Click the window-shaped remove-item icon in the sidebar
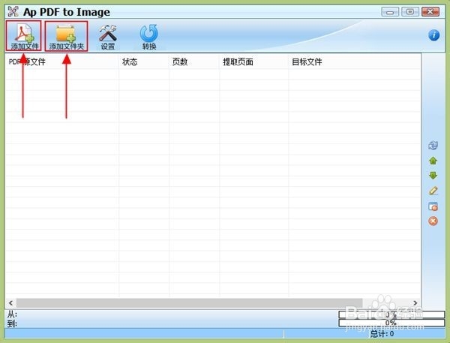 click(x=433, y=206)
